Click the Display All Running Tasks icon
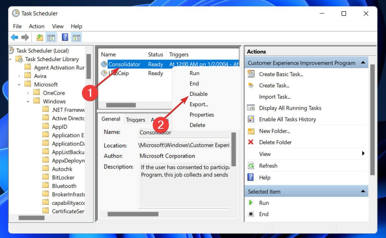Screen dimensions: 386x238 [251, 108]
